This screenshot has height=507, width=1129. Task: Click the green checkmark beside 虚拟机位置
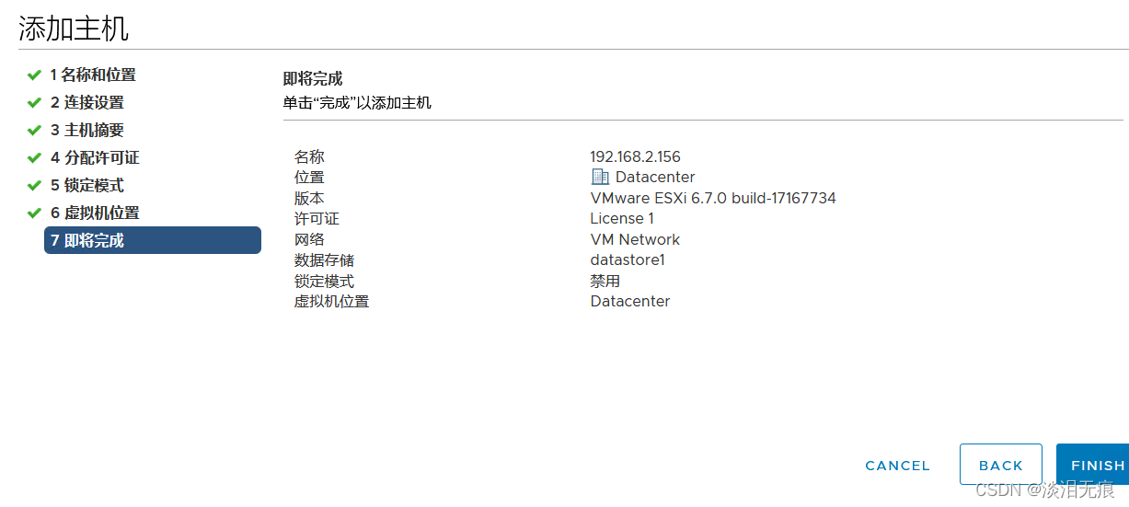point(34,213)
